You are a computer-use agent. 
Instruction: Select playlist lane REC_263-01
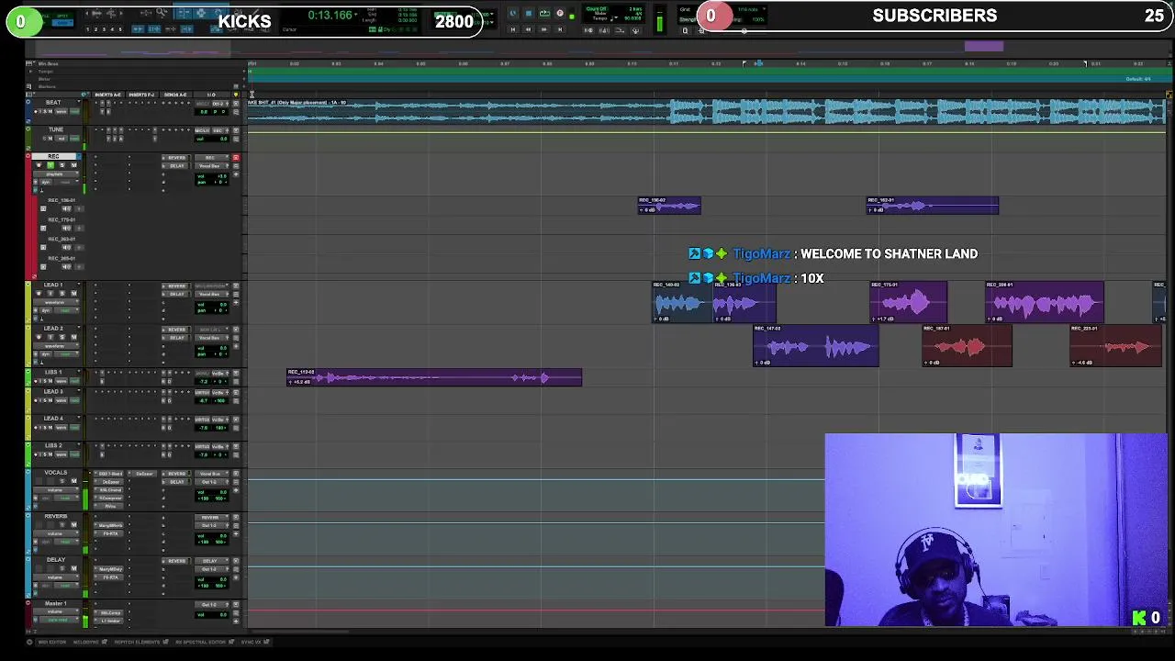(62, 239)
